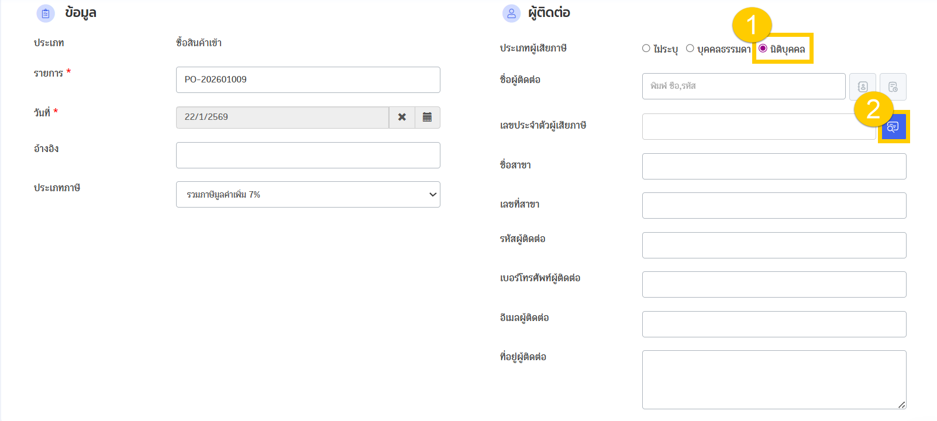Screen dimensions: 937x421
Task: Click the รายการ field with PO-202601009
Action: click(x=308, y=80)
